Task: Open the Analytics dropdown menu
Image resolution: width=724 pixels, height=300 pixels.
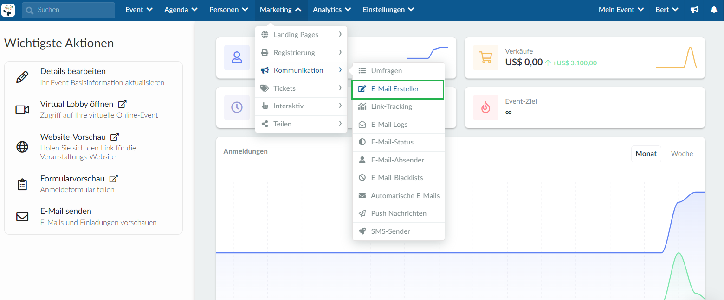Action: (332, 10)
